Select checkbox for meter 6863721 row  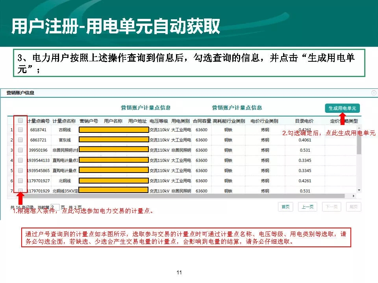tap(20, 140)
